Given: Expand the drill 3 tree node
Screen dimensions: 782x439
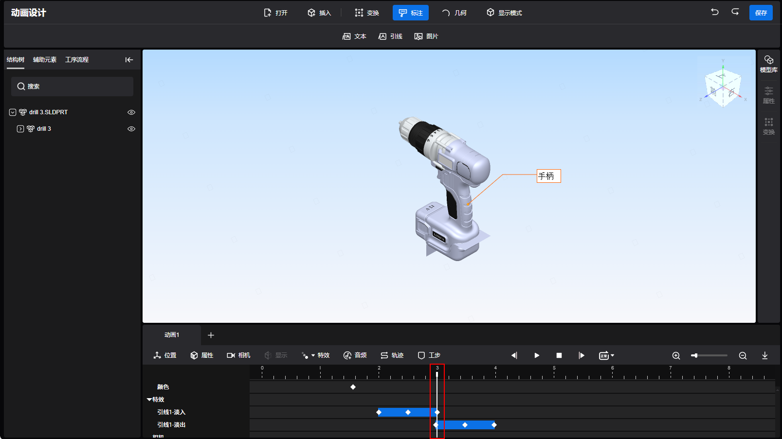Looking at the screenshot, I should [x=20, y=129].
